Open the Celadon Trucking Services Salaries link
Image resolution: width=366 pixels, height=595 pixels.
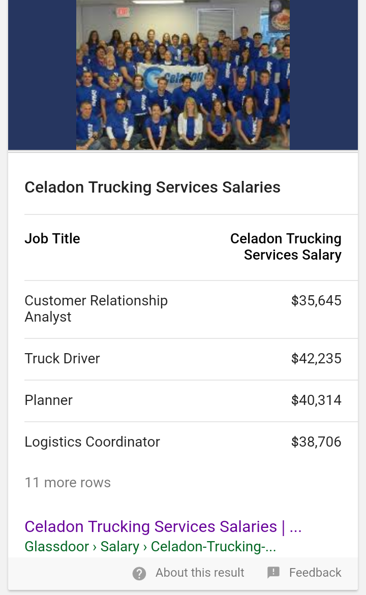[x=163, y=526]
